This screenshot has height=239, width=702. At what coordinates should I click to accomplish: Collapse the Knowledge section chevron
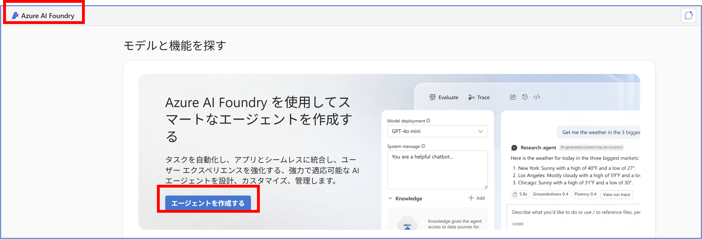click(390, 198)
